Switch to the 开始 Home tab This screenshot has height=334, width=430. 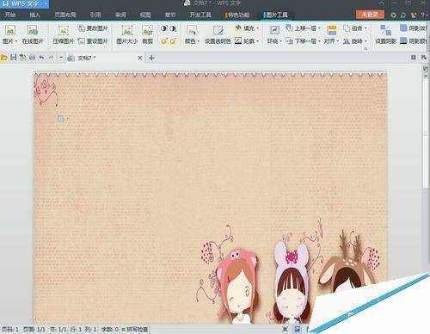pos(10,15)
